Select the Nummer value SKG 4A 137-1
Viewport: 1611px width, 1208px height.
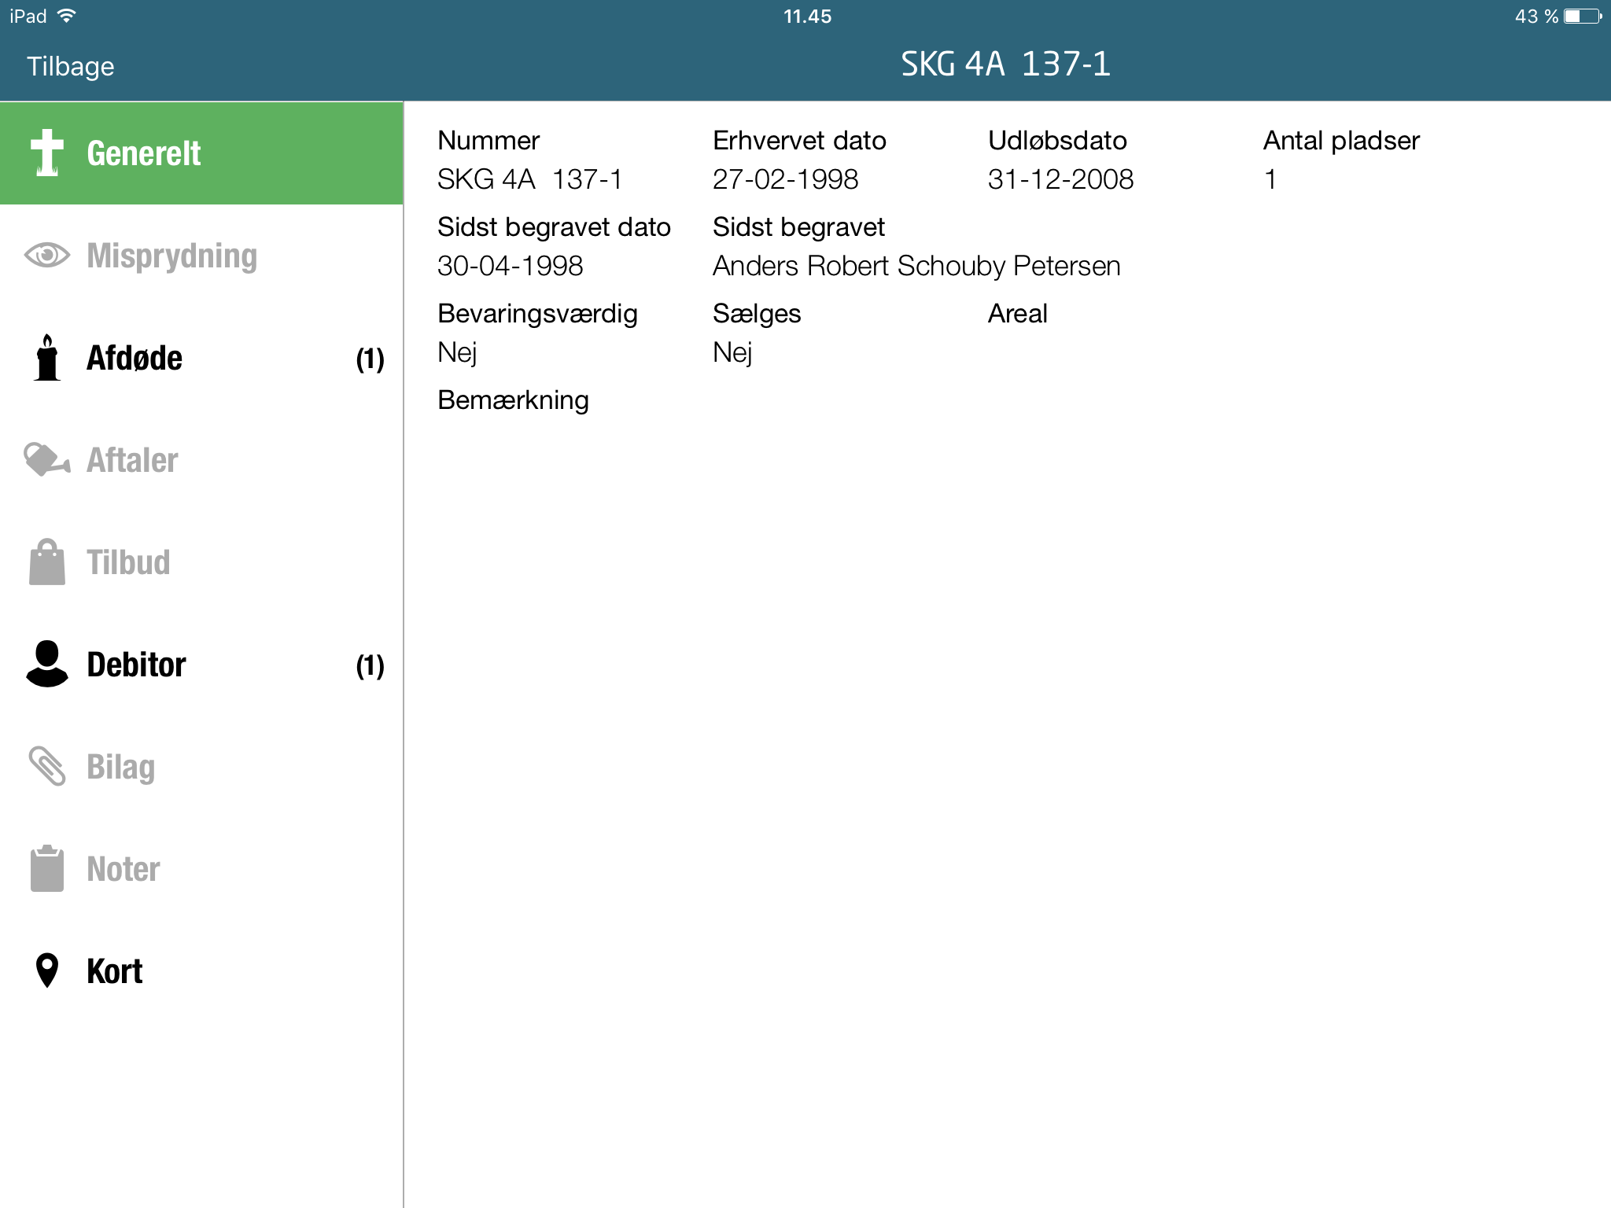coord(529,179)
